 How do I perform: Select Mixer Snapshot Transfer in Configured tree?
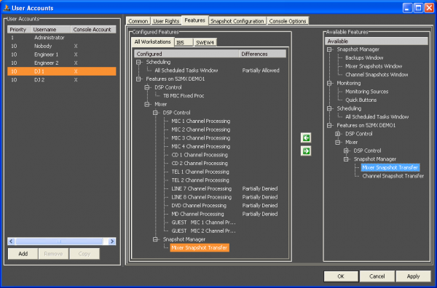(x=200, y=248)
